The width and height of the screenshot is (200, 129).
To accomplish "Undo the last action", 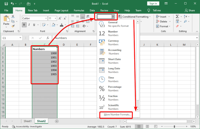I will point(12,4).
